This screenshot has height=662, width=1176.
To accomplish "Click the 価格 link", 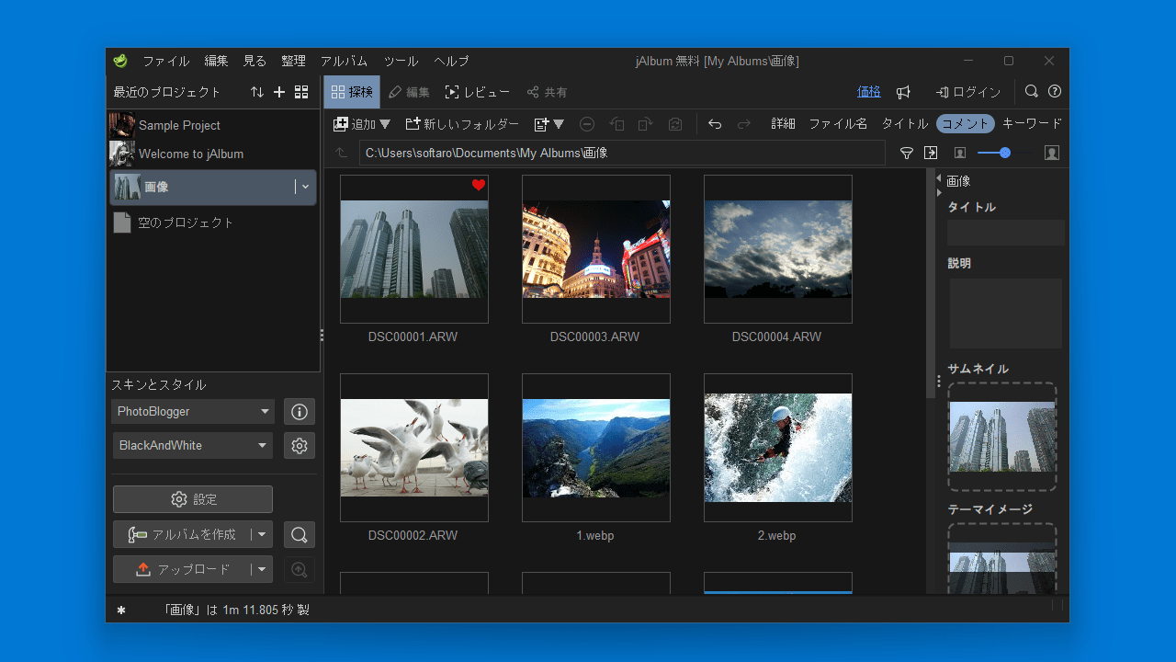I will tap(869, 92).
